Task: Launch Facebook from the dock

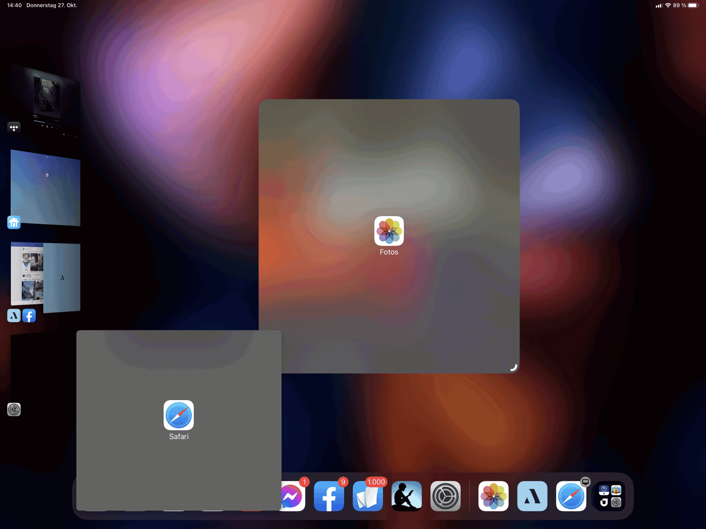Action: (x=329, y=496)
